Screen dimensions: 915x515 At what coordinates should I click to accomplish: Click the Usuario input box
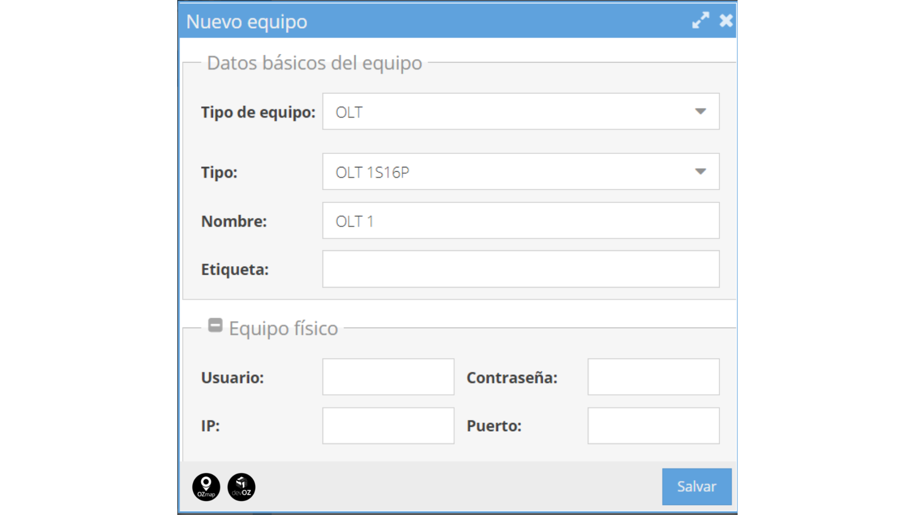tap(388, 377)
